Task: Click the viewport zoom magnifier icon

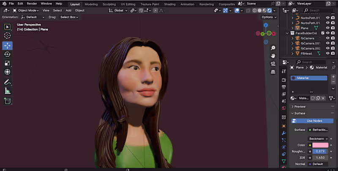Action: 273,48
